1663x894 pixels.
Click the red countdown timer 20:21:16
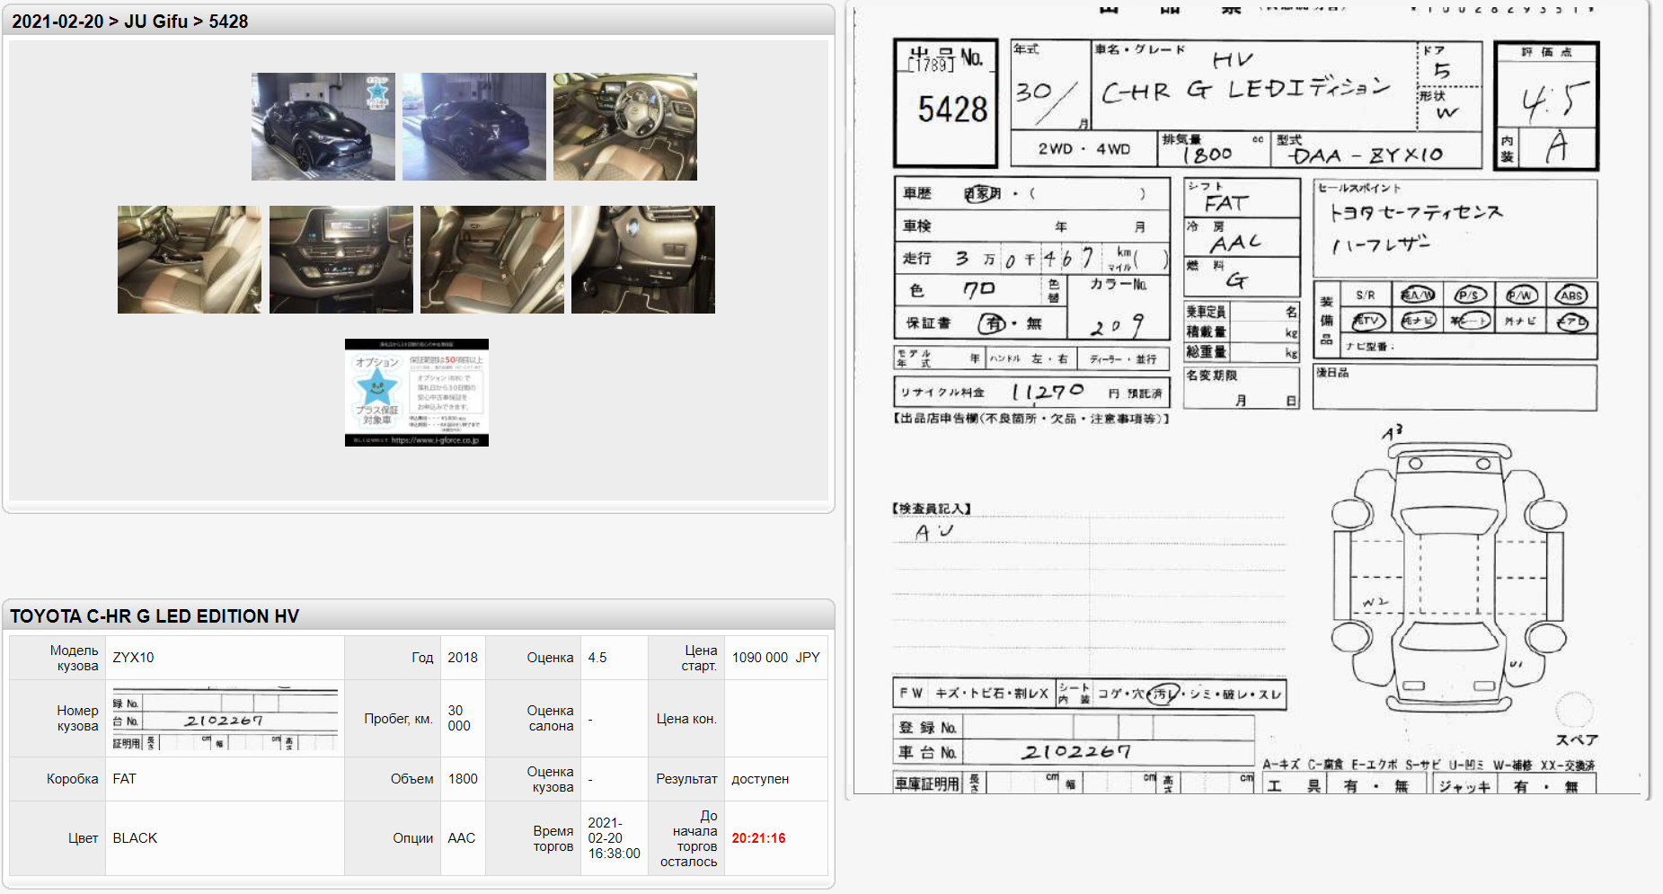[x=758, y=838]
